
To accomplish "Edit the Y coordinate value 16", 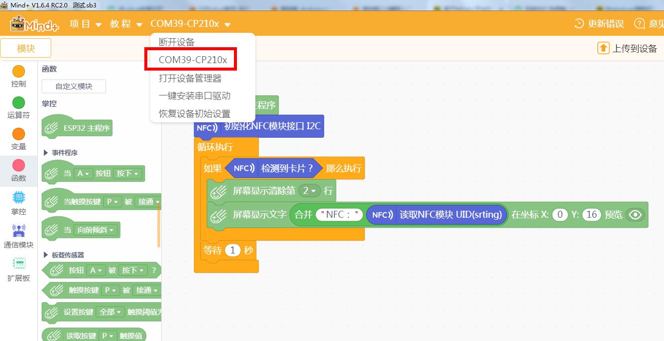I will point(591,215).
